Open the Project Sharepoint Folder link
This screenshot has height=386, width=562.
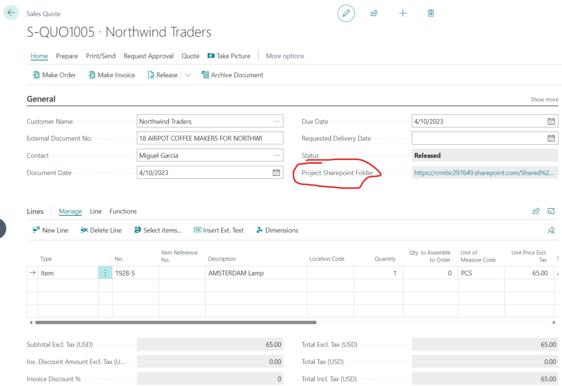[x=485, y=172]
